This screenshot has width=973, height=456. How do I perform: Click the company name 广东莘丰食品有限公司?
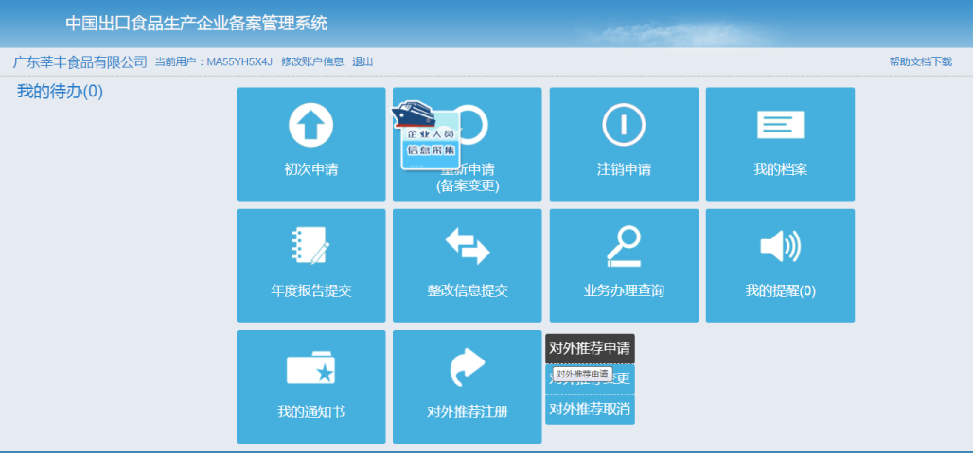click(80, 62)
